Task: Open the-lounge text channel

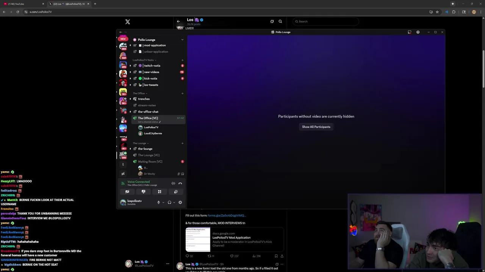Action: [158, 149]
